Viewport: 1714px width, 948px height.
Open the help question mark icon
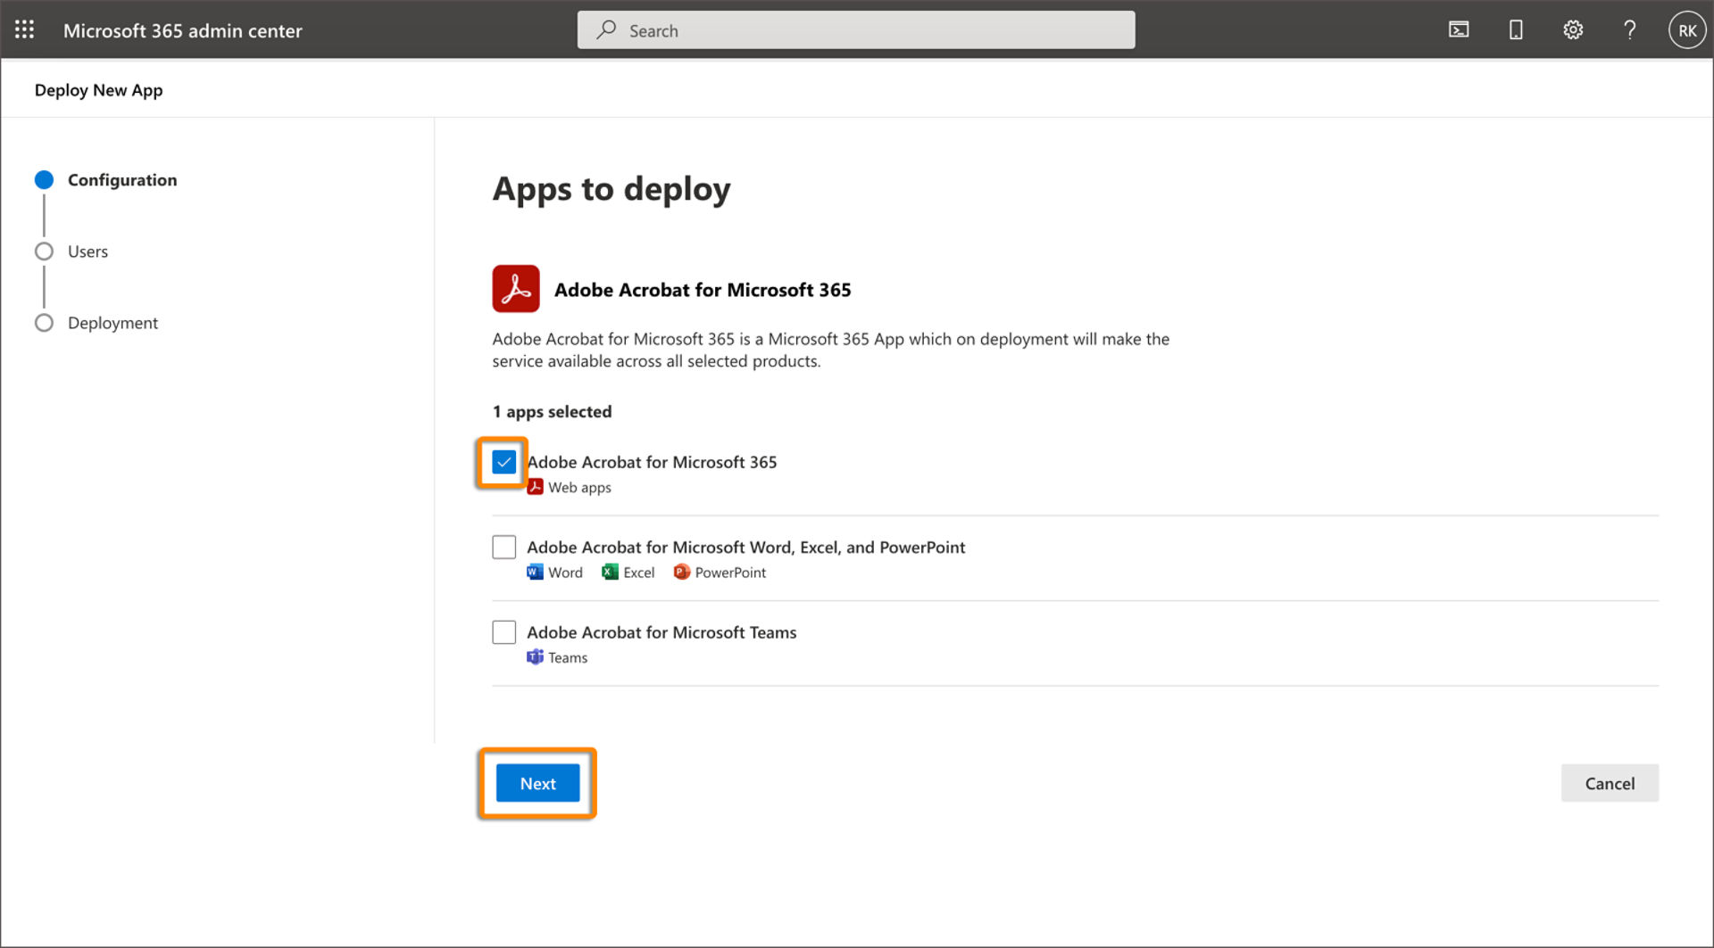click(x=1629, y=29)
